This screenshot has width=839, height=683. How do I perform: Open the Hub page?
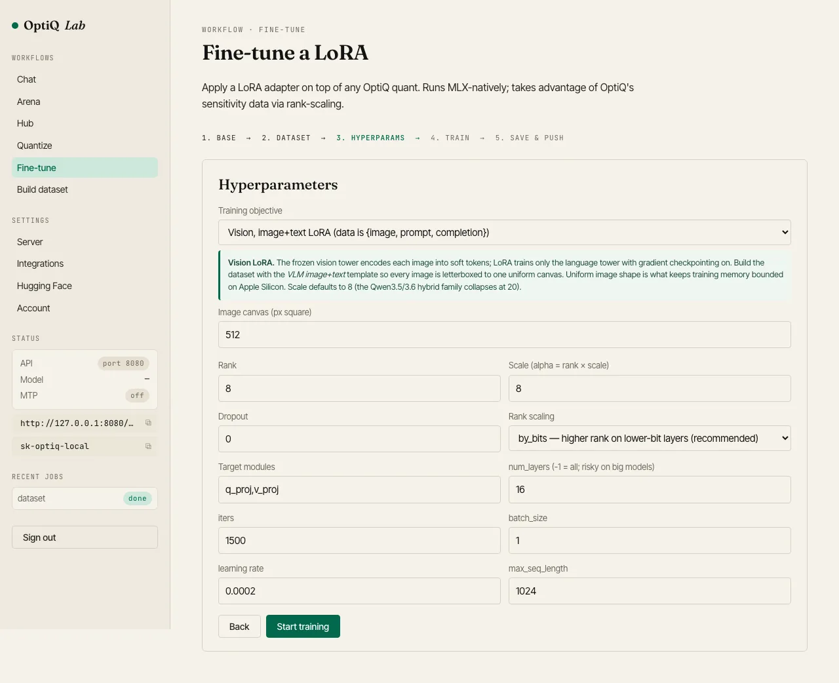(x=85, y=123)
